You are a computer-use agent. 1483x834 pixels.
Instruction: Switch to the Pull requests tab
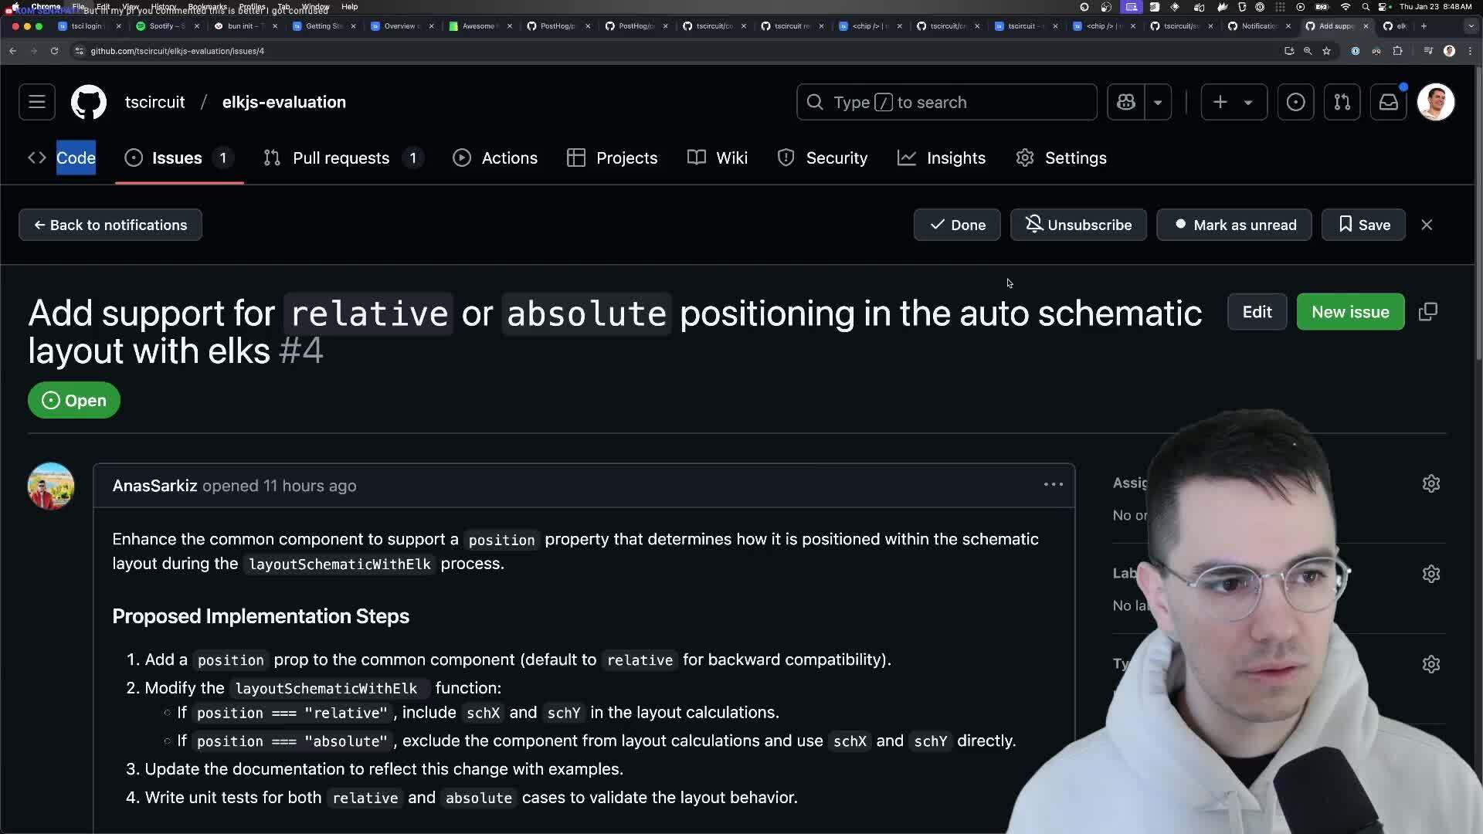pyautogui.click(x=341, y=158)
